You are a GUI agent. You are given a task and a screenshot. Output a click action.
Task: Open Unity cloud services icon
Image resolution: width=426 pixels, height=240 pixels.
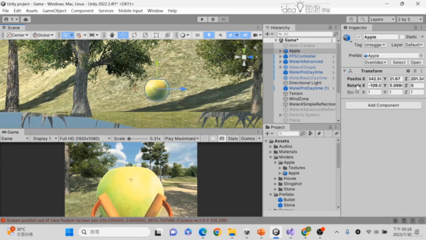click(x=25, y=19)
